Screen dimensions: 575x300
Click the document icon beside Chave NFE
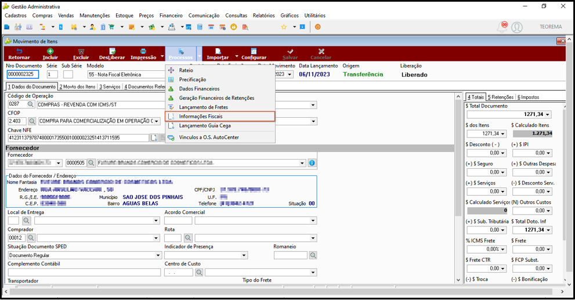point(154,138)
